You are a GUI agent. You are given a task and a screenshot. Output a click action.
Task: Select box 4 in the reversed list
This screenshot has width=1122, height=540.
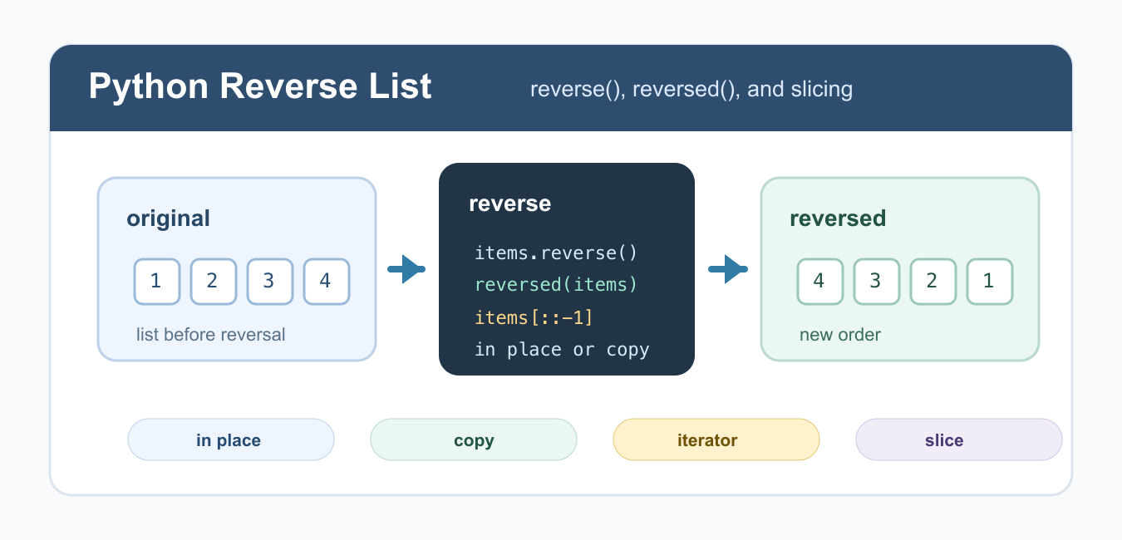(x=819, y=281)
